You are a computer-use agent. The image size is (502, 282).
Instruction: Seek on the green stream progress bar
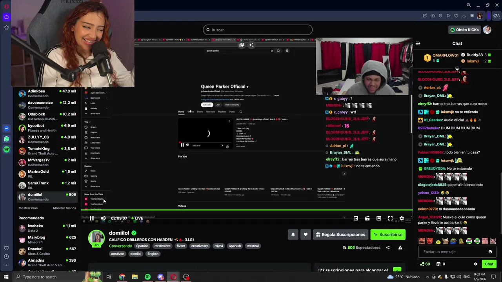[247, 210]
